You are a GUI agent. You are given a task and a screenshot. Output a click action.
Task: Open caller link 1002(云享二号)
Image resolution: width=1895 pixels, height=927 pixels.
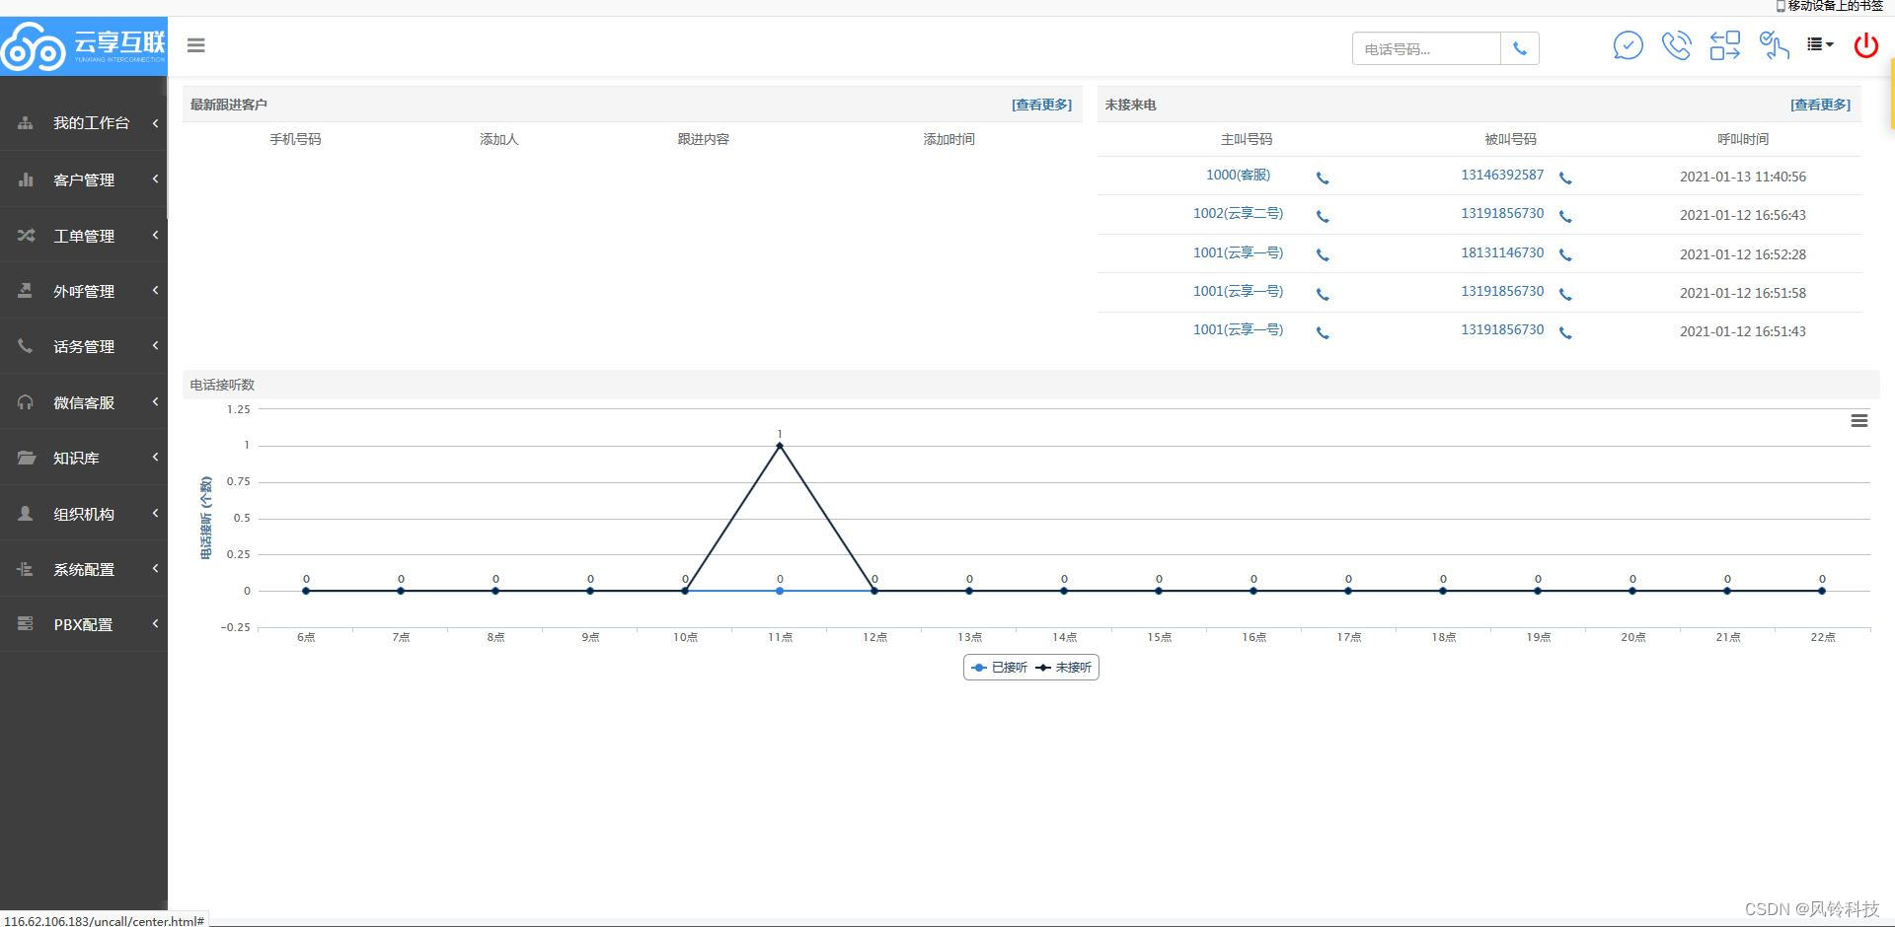pos(1238,214)
